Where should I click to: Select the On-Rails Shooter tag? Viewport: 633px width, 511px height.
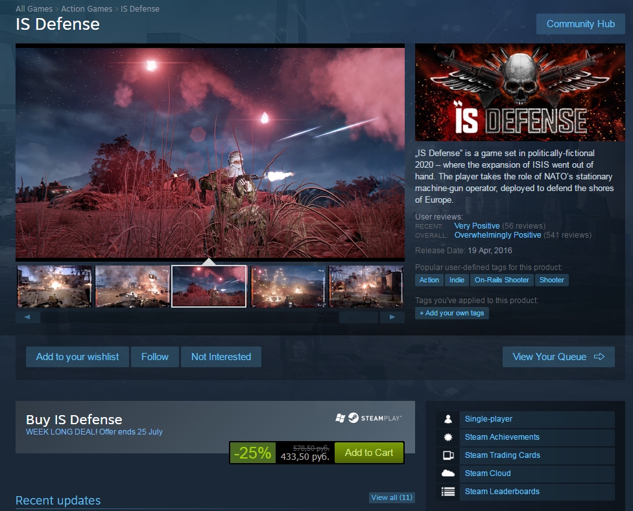coord(502,280)
